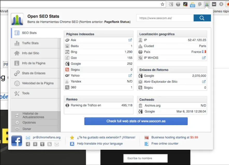229x165 pixels.
Task: Select the Info de la Página tab
Action: [36, 63]
